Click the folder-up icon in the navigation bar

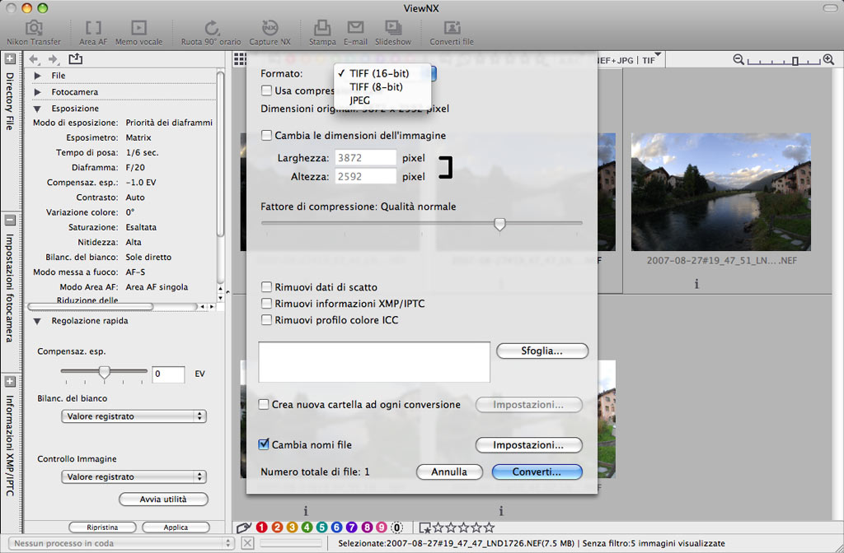tap(75, 58)
